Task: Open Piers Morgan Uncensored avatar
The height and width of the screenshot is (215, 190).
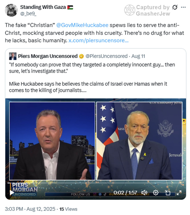Action: coord(13,56)
